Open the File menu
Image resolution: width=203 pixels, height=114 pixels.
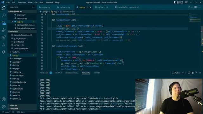[8, 2]
